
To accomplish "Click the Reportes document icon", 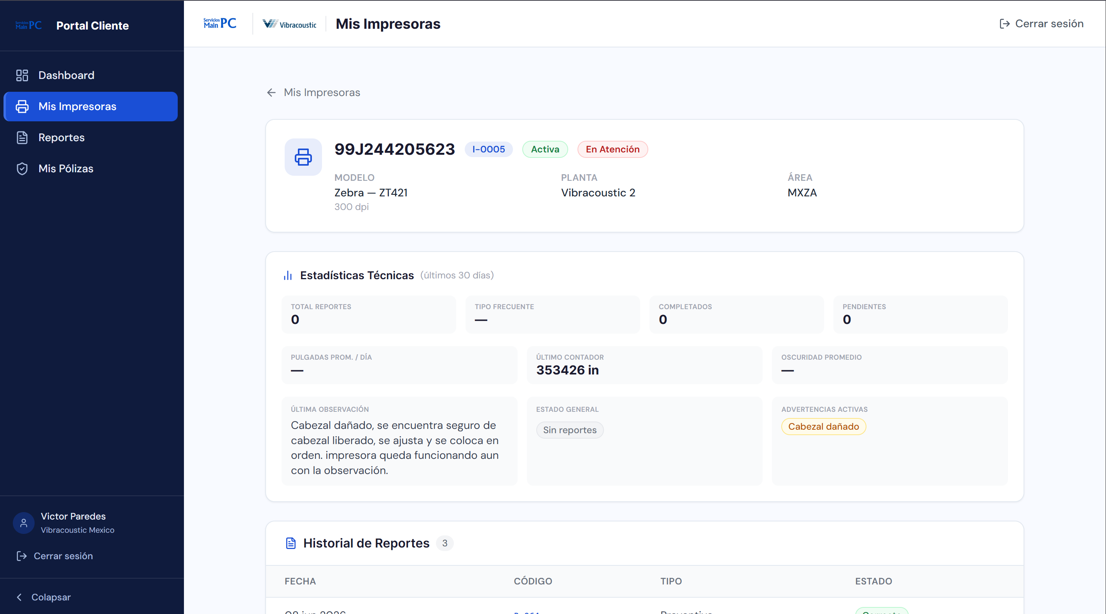I will (x=22, y=137).
